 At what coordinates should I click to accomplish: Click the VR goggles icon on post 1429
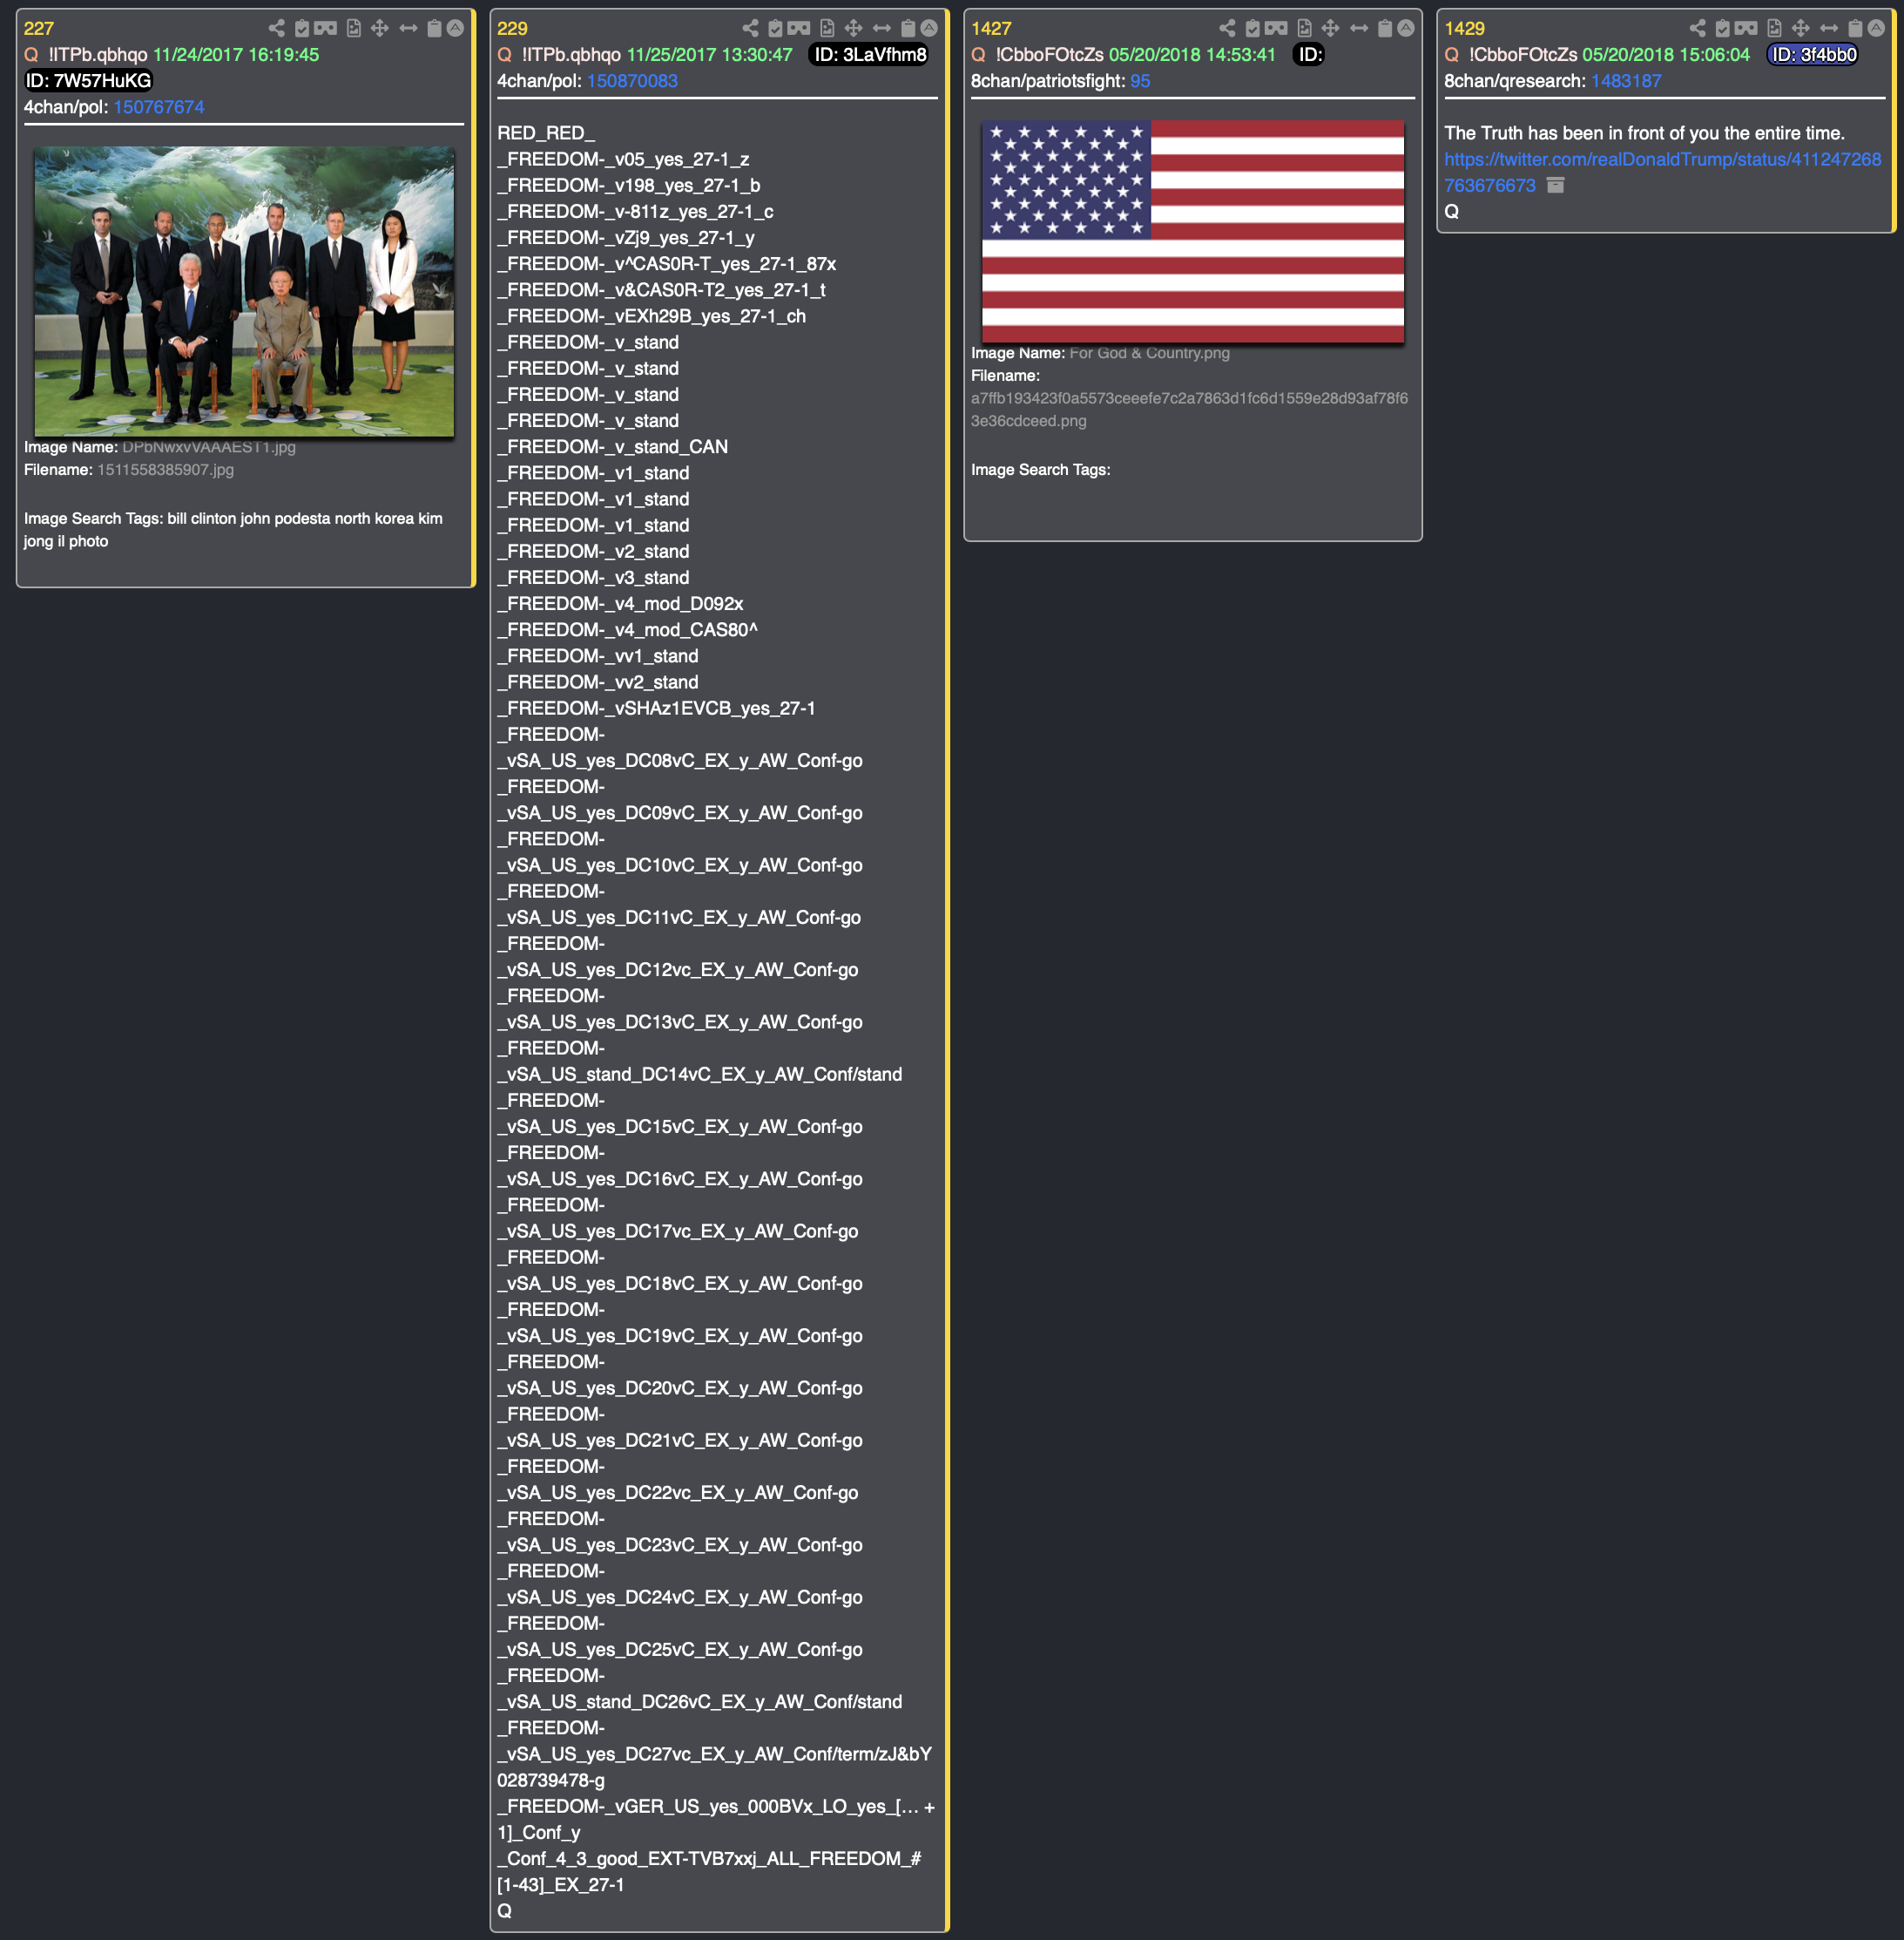tap(1746, 28)
